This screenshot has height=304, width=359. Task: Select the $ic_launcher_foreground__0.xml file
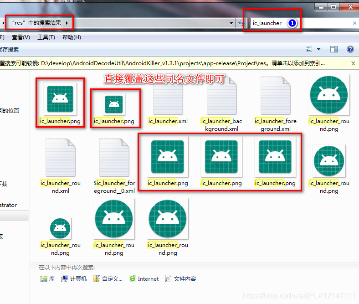(114, 166)
